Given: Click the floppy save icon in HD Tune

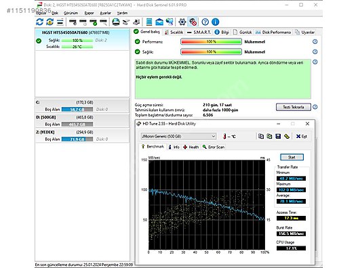Looking at the screenshot, I should [x=278, y=136].
